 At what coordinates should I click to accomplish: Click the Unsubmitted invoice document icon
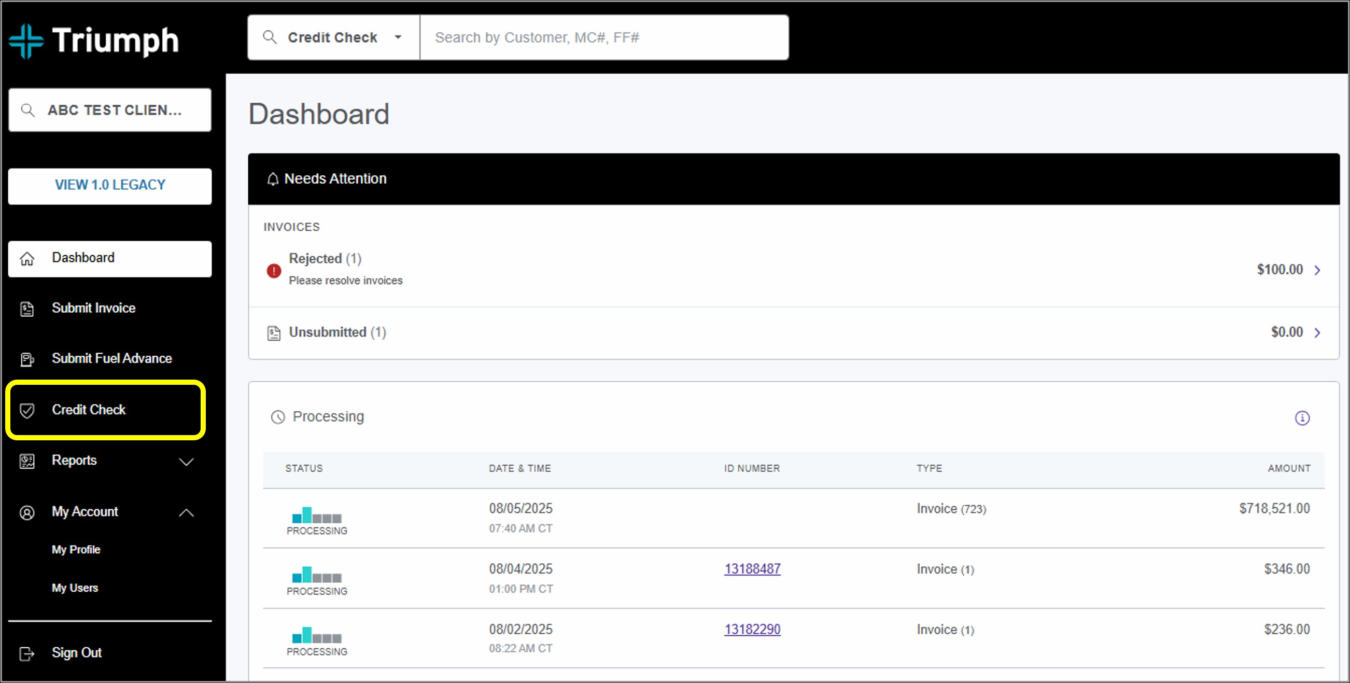click(274, 333)
